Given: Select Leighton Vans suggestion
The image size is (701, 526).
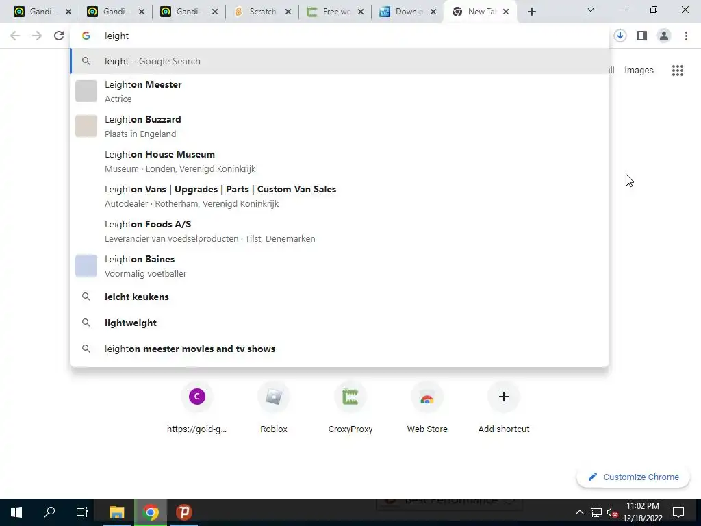Looking at the screenshot, I should pos(340,196).
